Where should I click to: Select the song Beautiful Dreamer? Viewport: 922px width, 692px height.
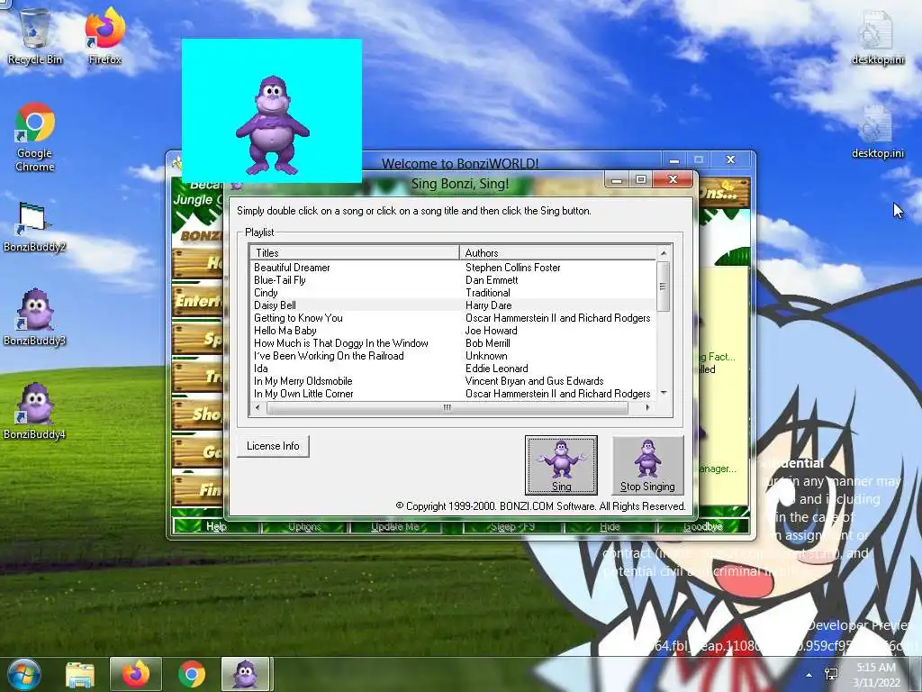(292, 267)
